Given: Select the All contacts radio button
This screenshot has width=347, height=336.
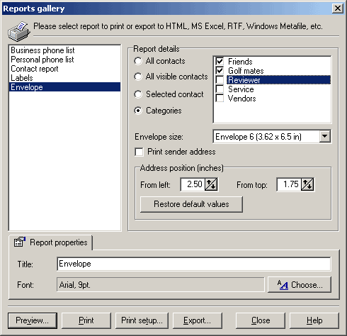Looking at the screenshot, I should [138, 61].
